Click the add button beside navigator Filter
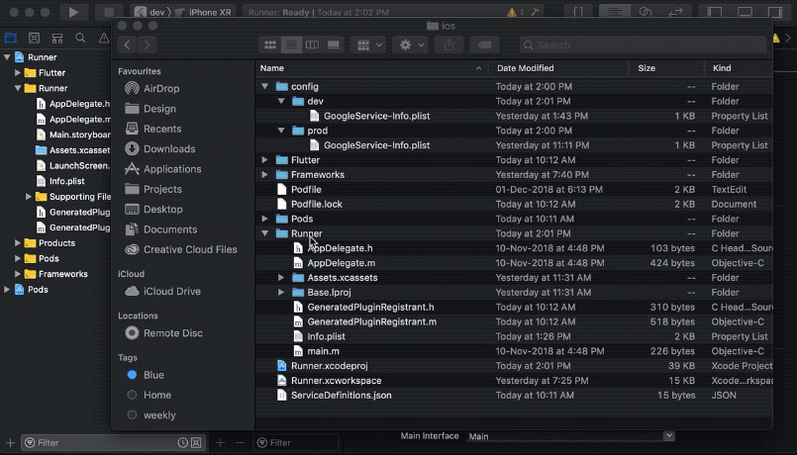 (x=10, y=443)
